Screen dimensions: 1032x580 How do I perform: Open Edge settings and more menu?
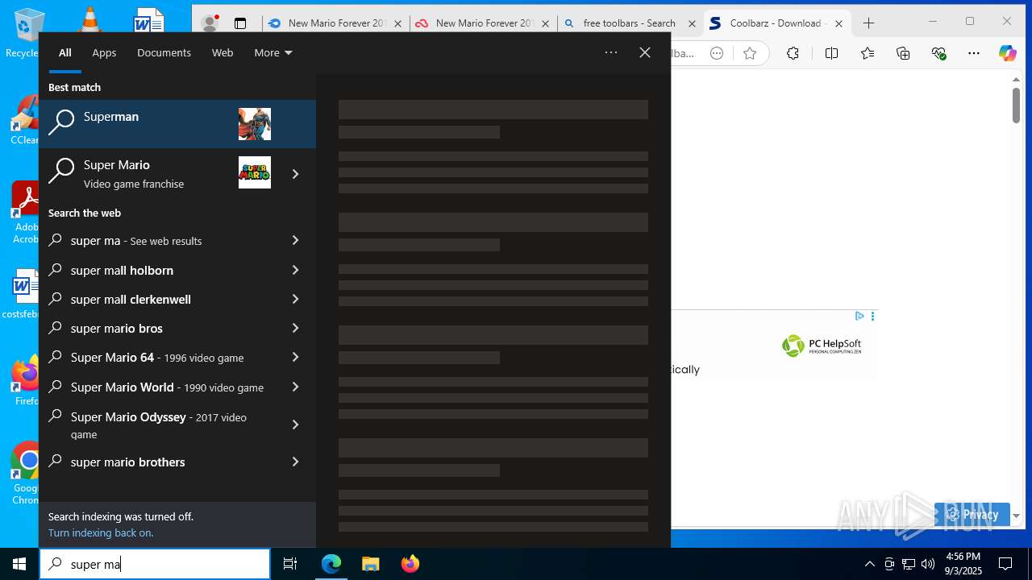tap(974, 53)
